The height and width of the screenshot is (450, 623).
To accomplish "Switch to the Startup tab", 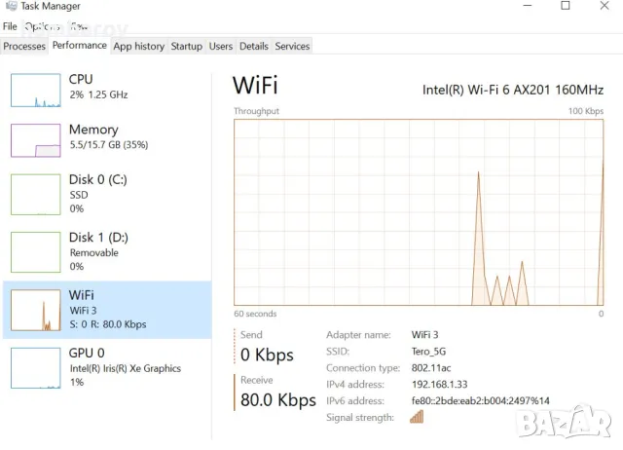I will tap(186, 46).
